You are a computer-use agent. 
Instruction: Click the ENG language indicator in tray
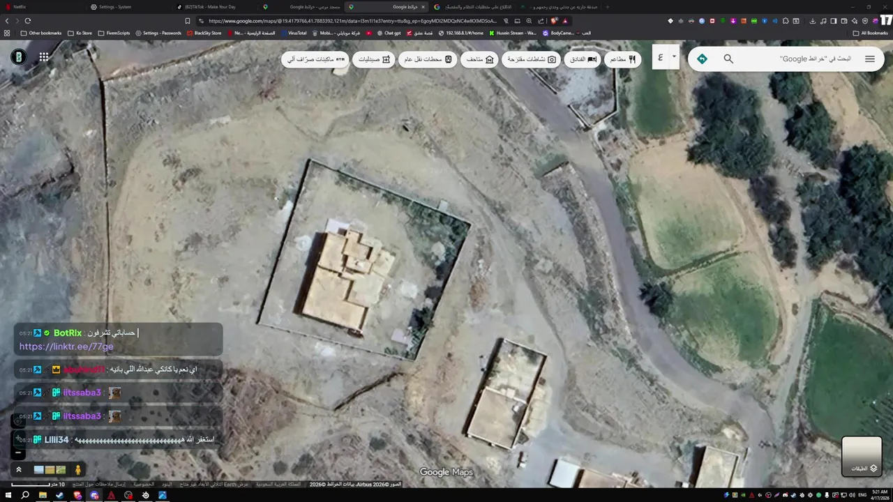point(862,495)
